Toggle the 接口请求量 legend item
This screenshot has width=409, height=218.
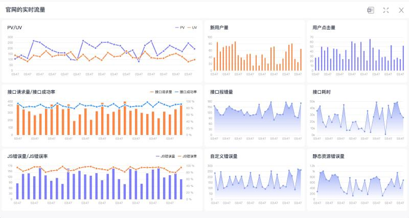coord(161,92)
